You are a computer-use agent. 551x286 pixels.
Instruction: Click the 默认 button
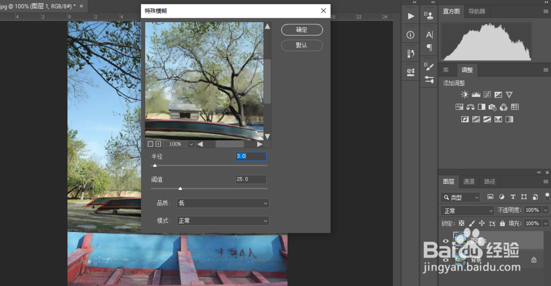coord(302,45)
